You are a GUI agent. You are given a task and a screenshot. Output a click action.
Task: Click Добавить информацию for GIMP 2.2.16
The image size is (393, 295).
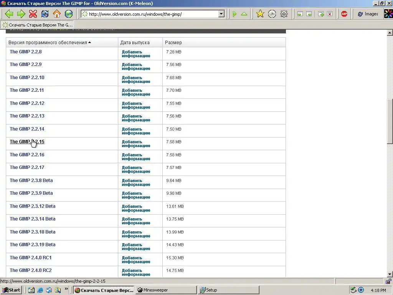pyautogui.click(x=136, y=157)
